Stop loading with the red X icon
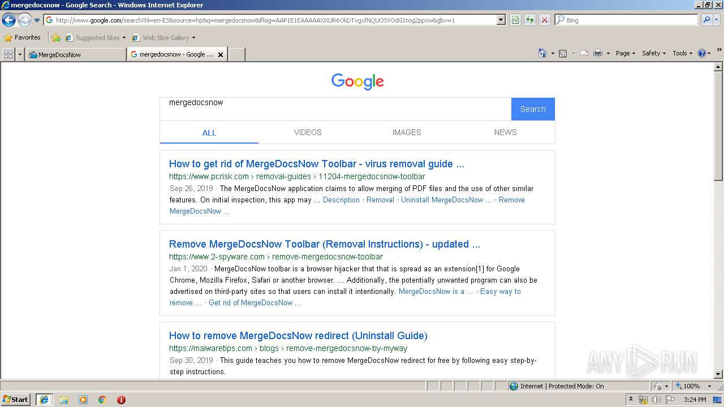The height and width of the screenshot is (407, 724). 544,20
